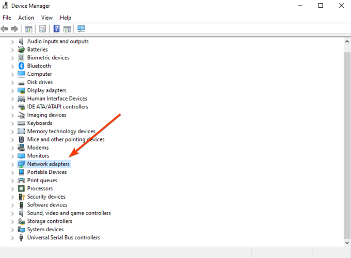Click the Batteries icon
The image size is (351, 258).
click(21, 50)
